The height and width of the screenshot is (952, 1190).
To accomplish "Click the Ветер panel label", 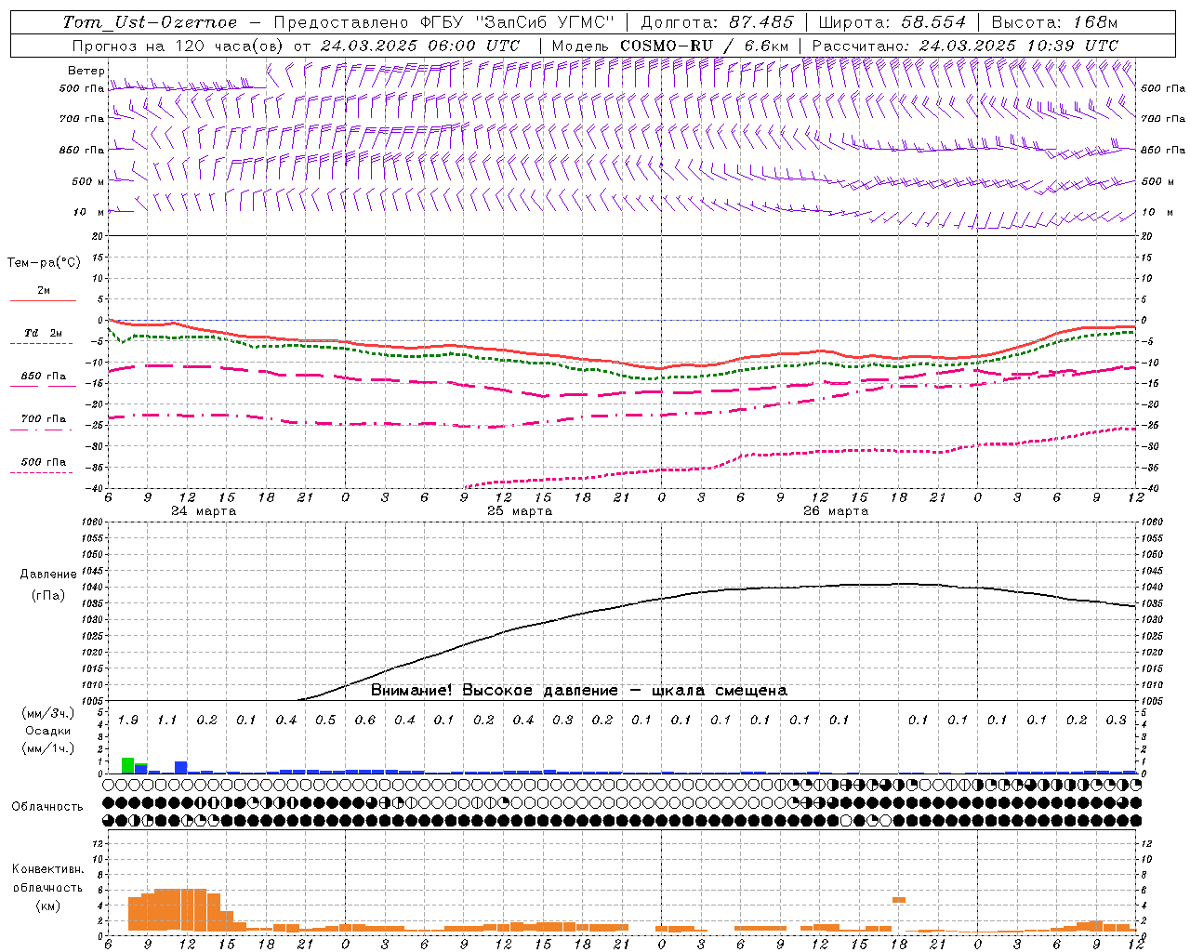I will [86, 71].
